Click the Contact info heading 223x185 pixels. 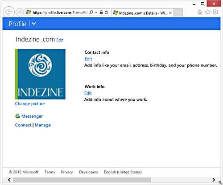click(97, 52)
